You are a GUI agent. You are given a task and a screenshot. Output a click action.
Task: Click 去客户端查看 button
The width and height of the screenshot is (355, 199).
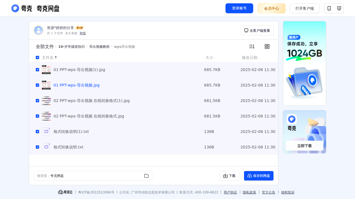pos(257,30)
